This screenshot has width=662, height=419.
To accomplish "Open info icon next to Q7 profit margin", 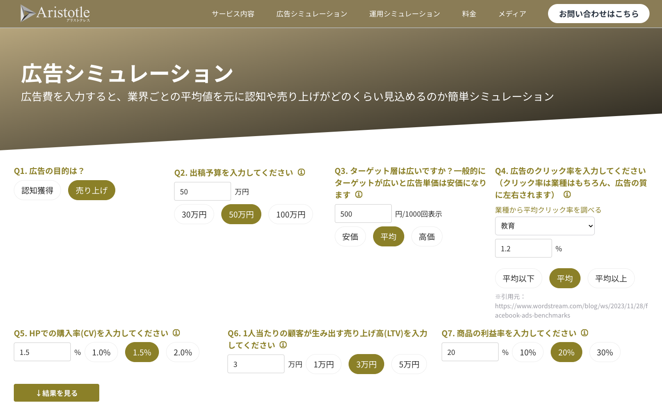I will click(585, 333).
